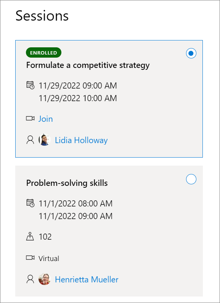
Task: Click the 11/29/2022 09:00 AM start time
Action: (78, 85)
